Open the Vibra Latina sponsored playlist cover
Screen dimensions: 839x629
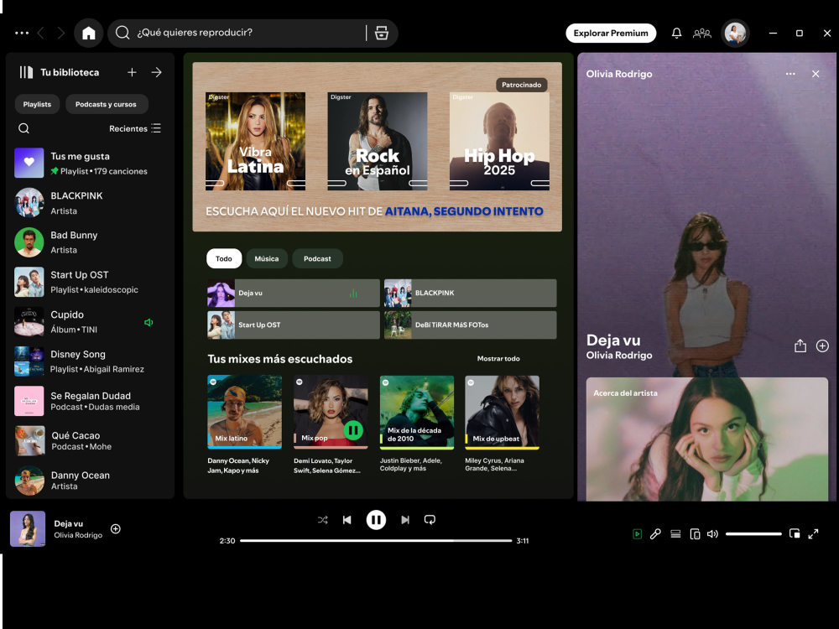255,141
